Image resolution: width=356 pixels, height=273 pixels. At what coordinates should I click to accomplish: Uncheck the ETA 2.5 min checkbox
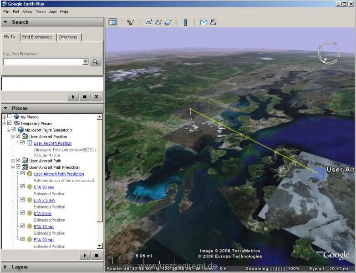coord(22,199)
